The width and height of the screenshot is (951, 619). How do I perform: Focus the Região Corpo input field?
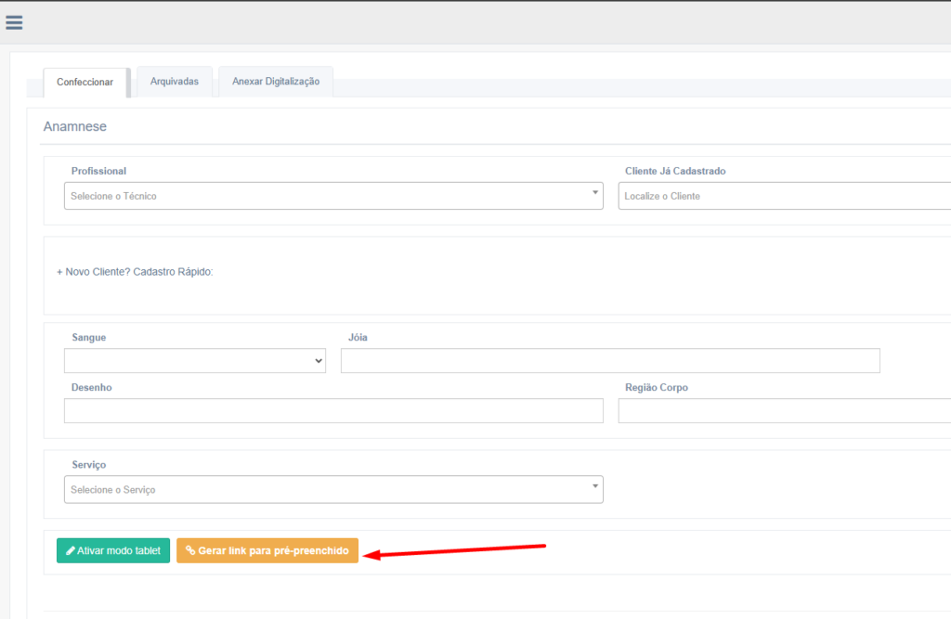784,411
